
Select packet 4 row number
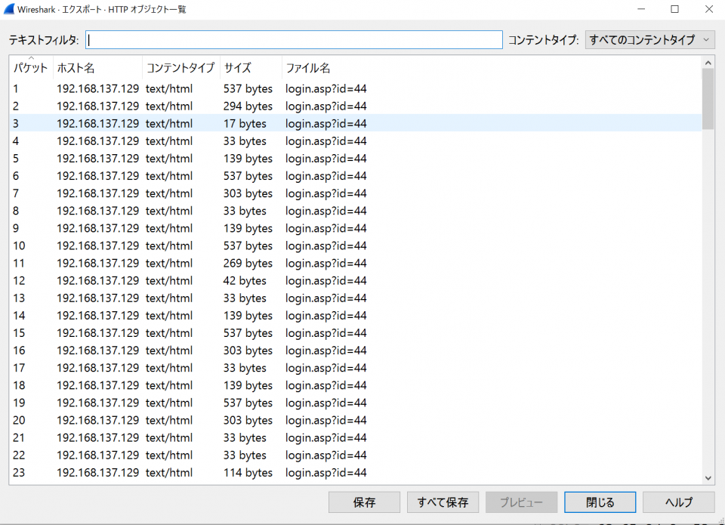tap(16, 141)
